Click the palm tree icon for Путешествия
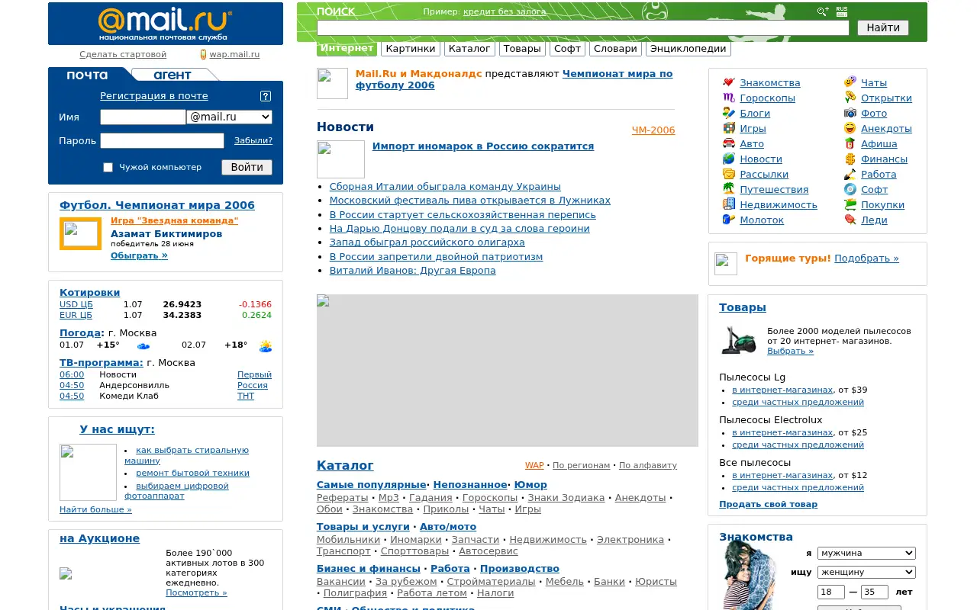 tap(728, 189)
